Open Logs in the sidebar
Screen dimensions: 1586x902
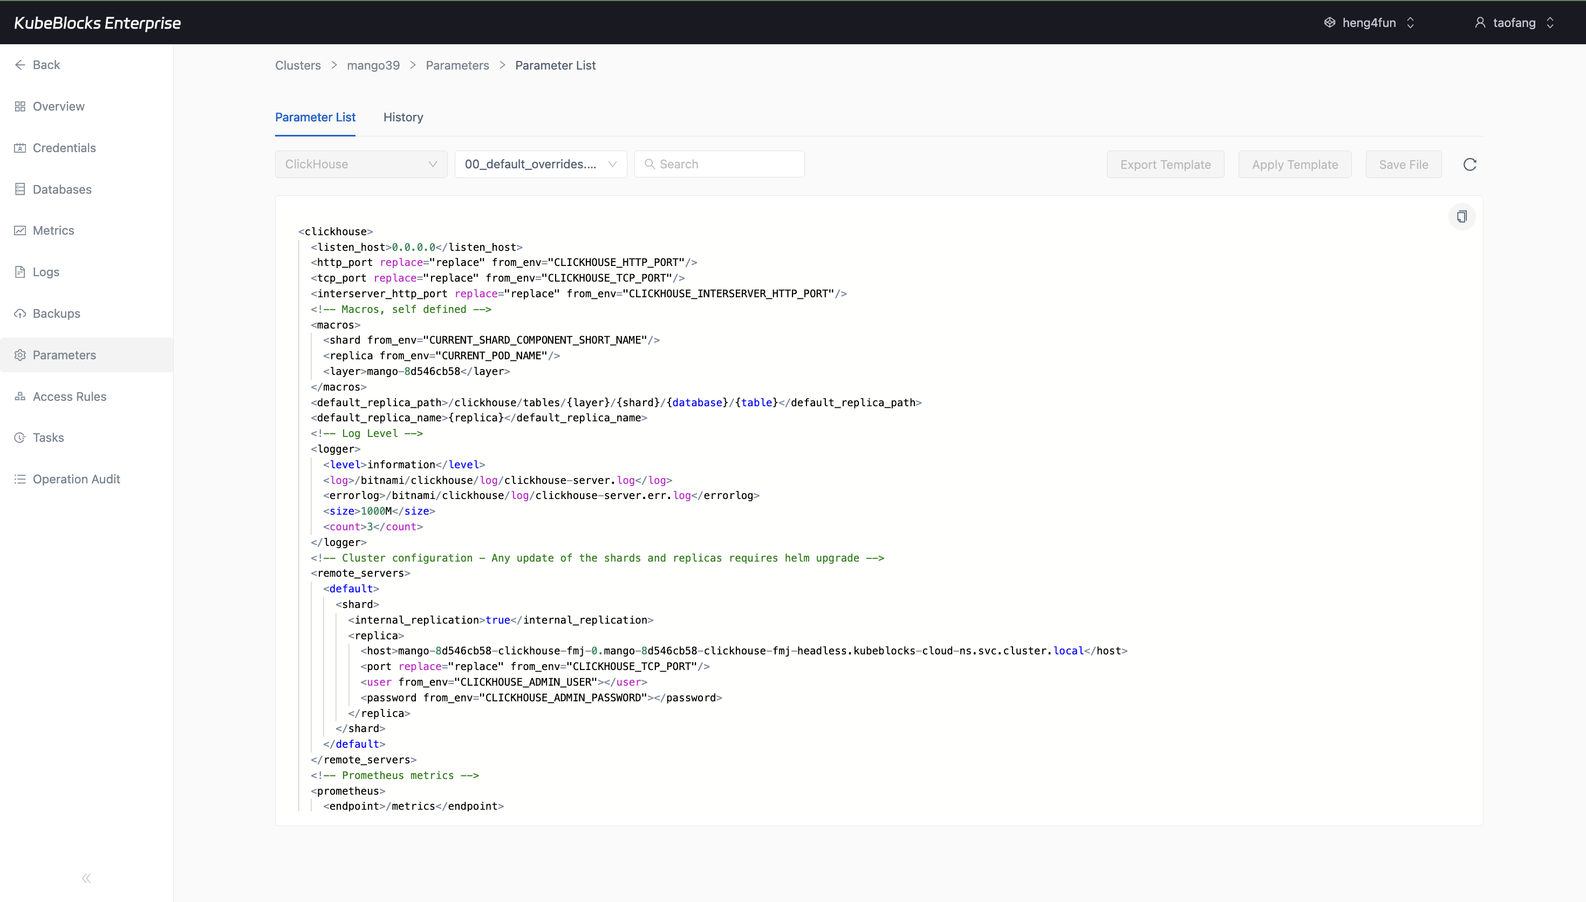87,272
